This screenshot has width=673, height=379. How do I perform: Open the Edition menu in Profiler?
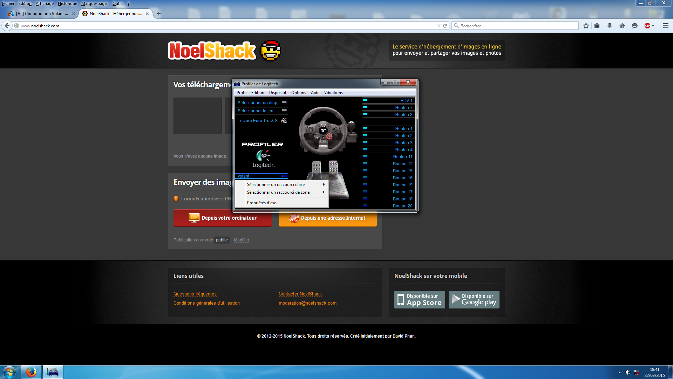tap(258, 93)
